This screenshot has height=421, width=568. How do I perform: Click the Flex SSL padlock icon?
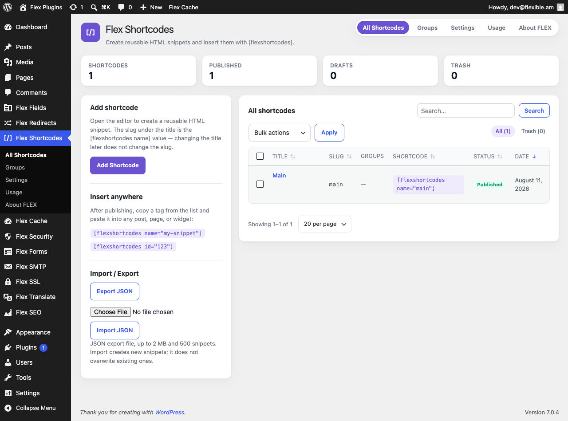pyautogui.click(x=8, y=282)
